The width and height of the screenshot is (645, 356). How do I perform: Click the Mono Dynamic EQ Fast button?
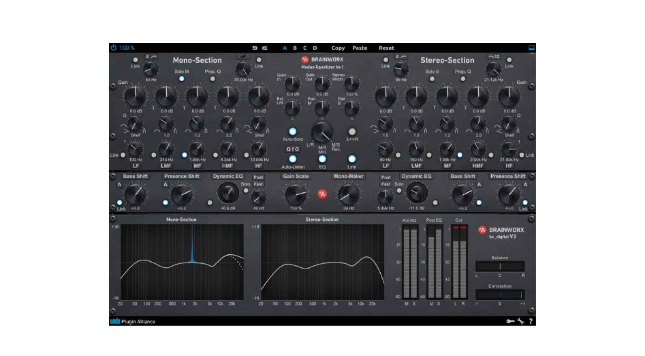(x=258, y=184)
